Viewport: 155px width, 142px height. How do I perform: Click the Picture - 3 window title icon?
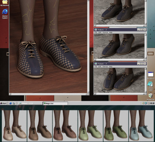coord(96,64)
